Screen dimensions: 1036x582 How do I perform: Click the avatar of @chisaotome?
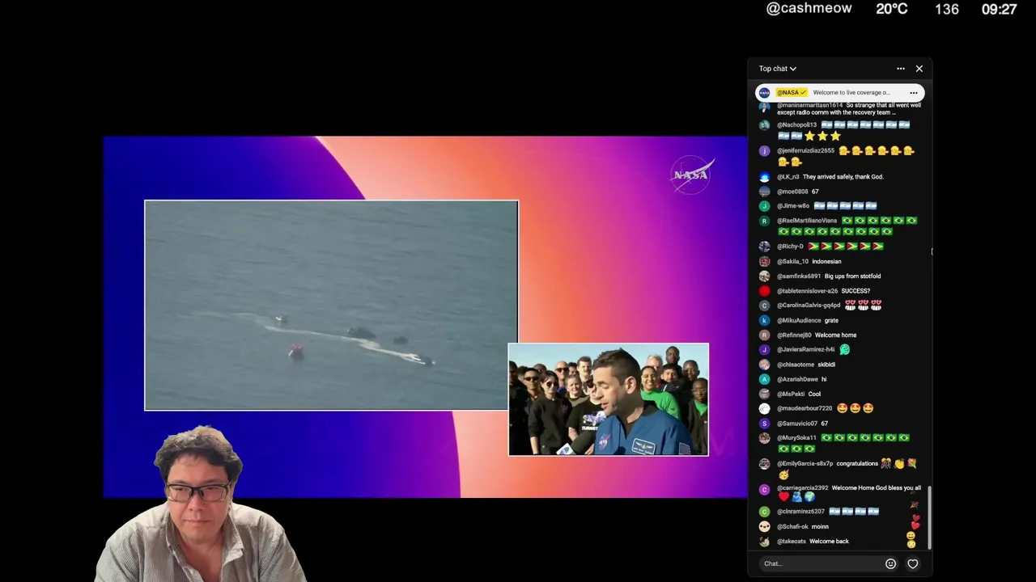[x=764, y=365]
